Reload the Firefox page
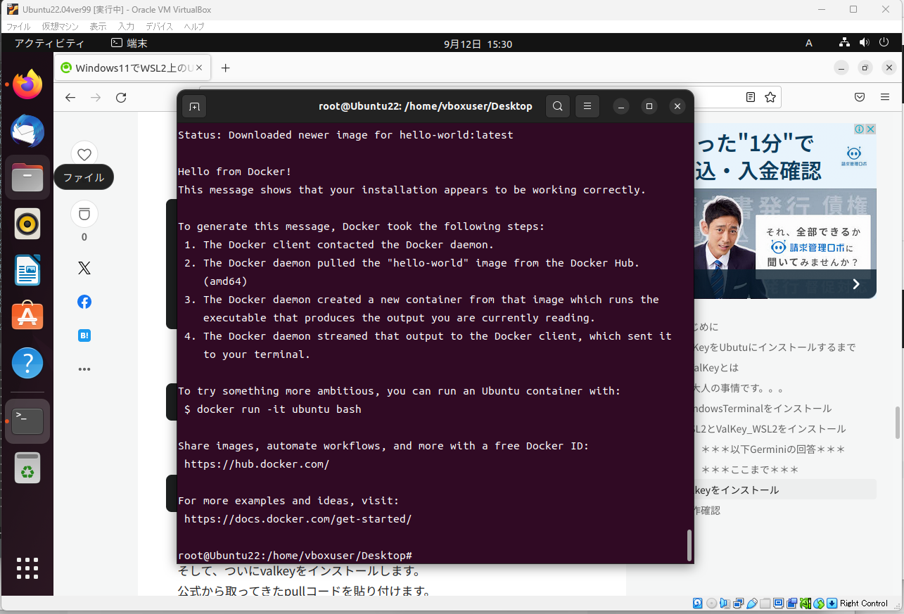904x614 pixels. (x=121, y=97)
